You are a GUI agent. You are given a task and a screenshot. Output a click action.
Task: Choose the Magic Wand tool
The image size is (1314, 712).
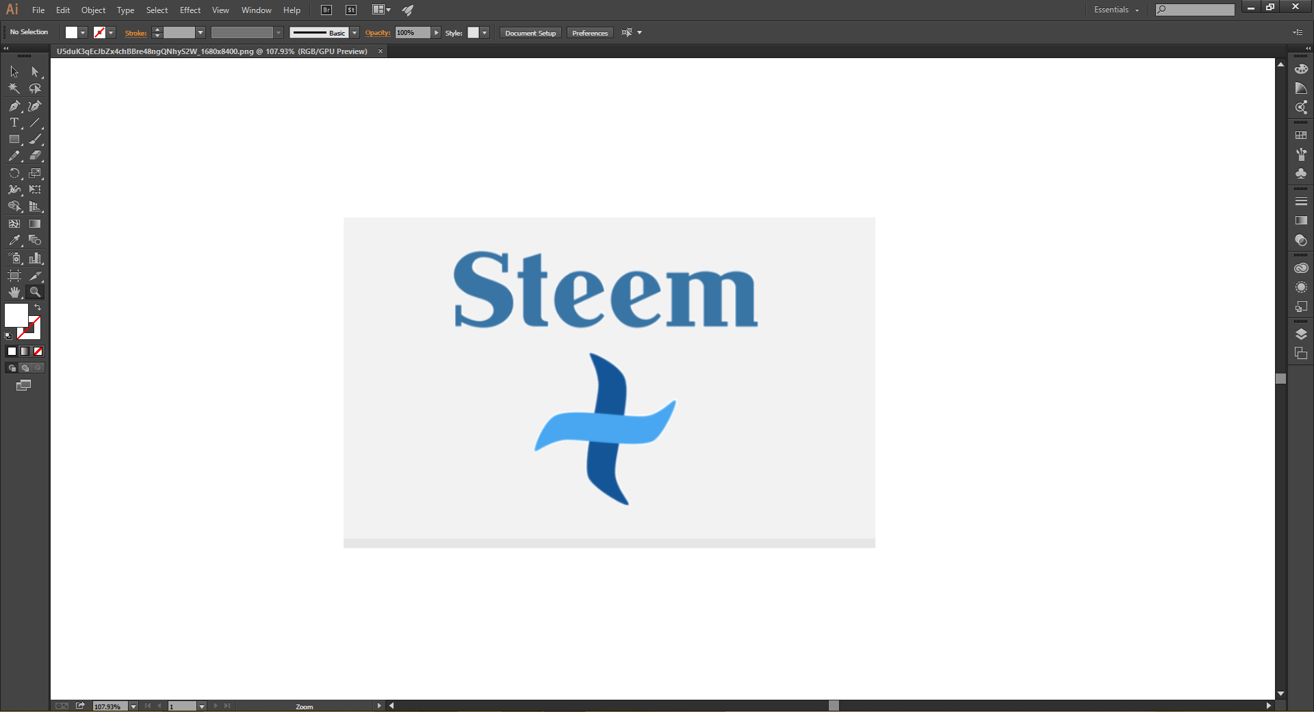(14, 88)
